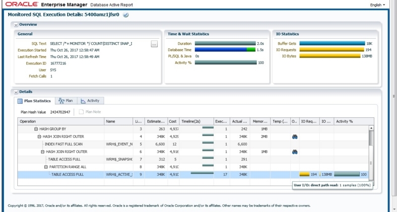Collapse HASH JOIN RIGHT OUTER line 6 node

point(43,152)
